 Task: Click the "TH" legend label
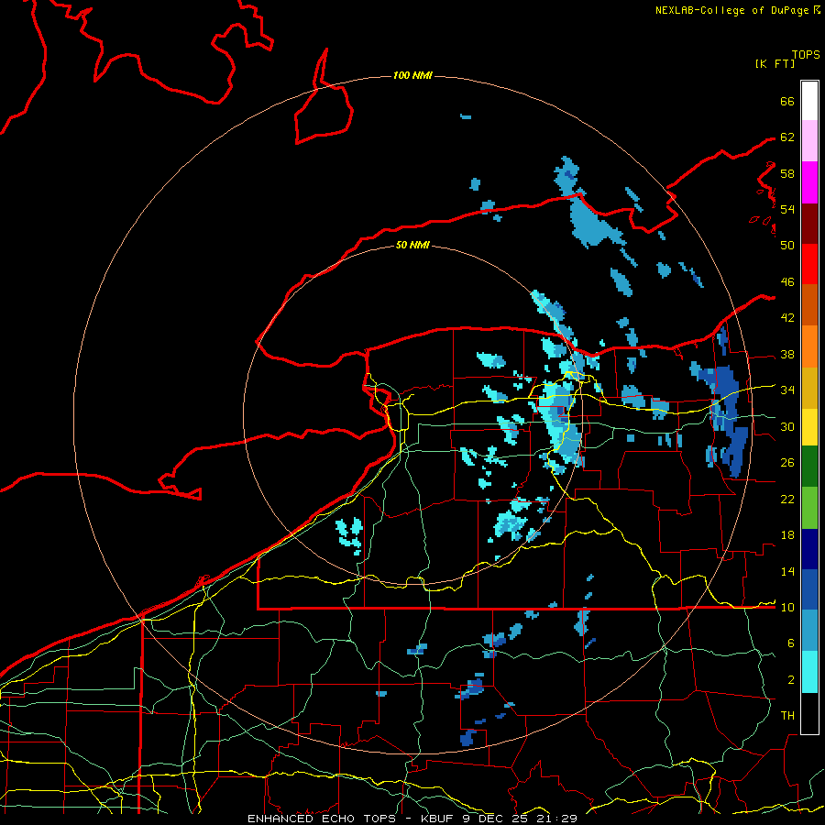tap(787, 716)
